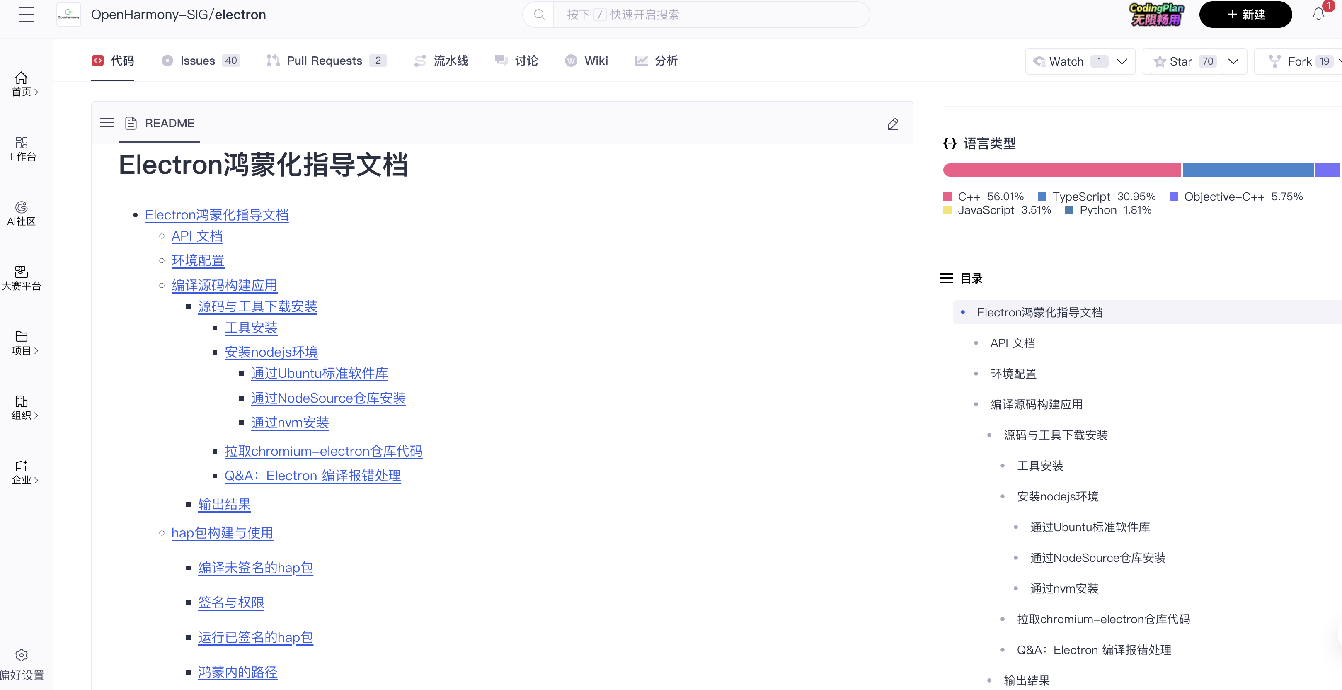Image resolution: width=1342 pixels, height=690 pixels.
Task: Open the 签名与权限 link
Action: (231, 603)
